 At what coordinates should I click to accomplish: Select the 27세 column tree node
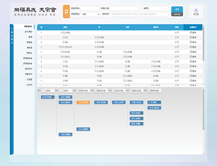(x=119, y=102)
